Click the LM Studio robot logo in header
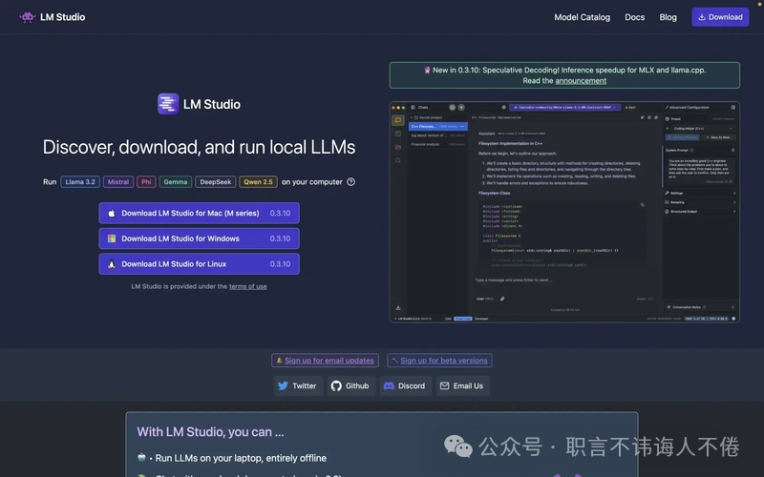Screen dimensions: 764x477 click(28, 17)
